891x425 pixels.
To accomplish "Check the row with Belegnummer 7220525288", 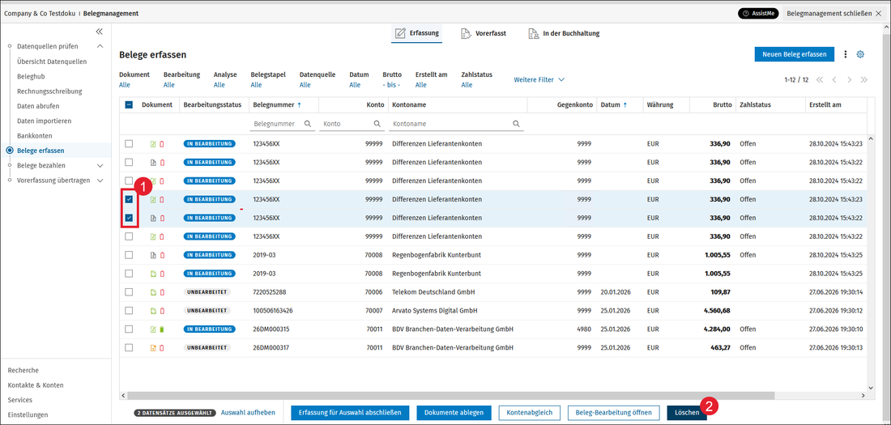I will [129, 292].
